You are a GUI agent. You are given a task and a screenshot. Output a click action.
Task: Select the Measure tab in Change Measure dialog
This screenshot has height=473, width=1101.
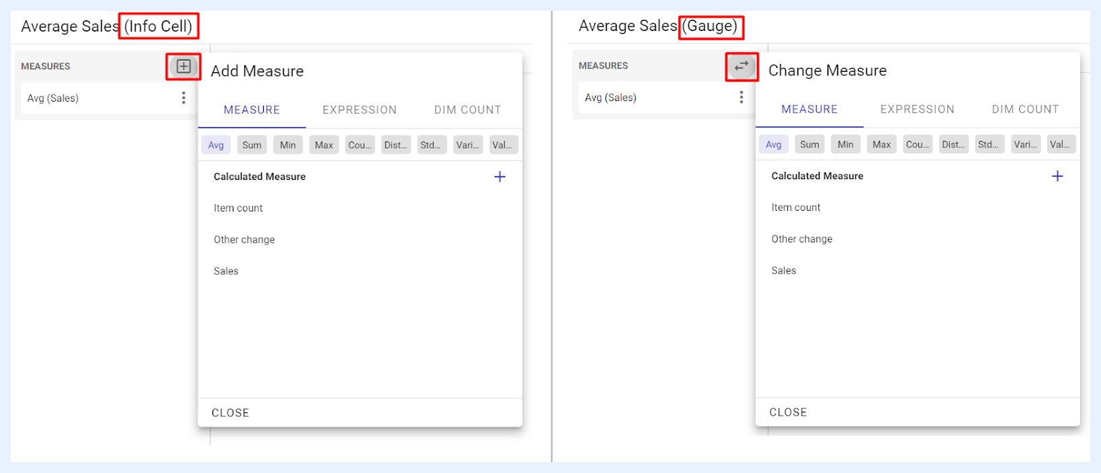810,109
